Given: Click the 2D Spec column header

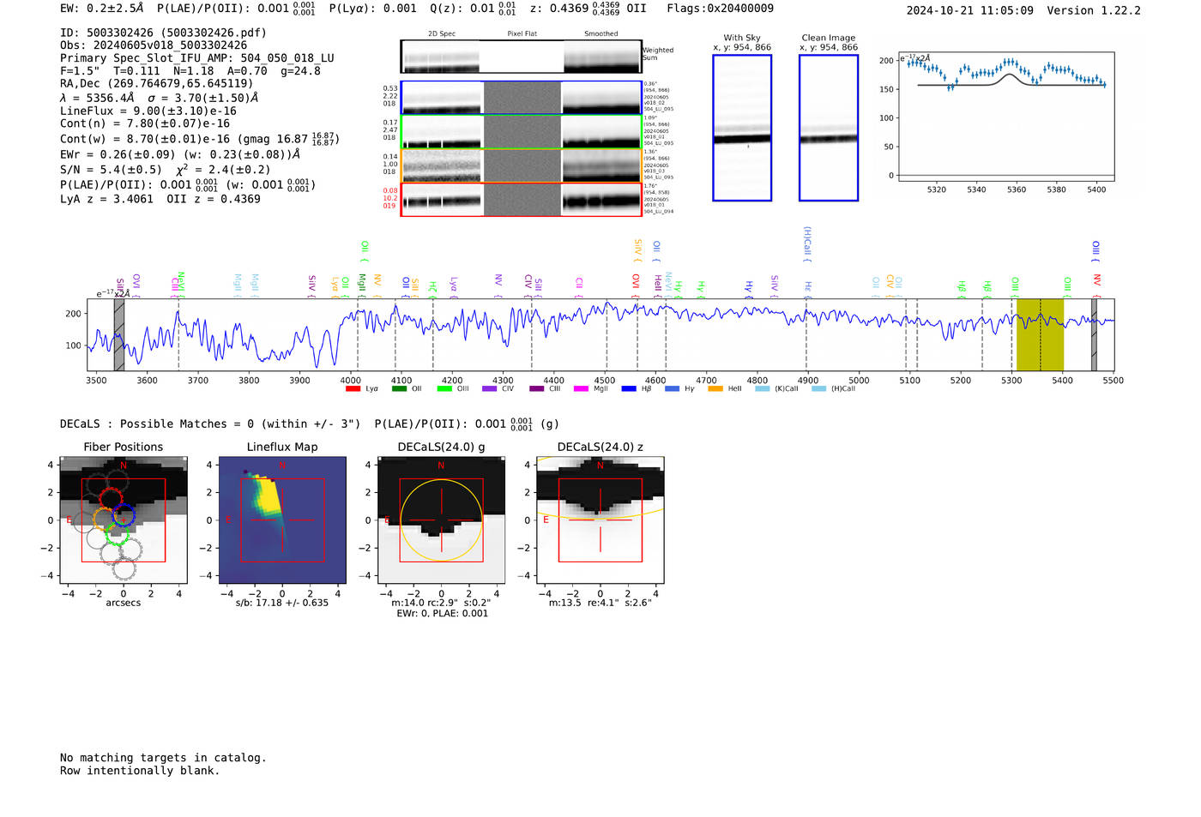Looking at the screenshot, I should click(x=442, y=34).
